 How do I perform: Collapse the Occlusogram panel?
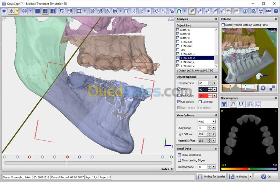pos(276,98)
